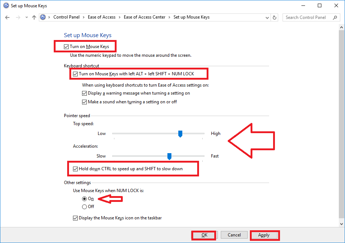Click the up one level arrow
Image resolution: width=345 pixels, height=243 pixels.
point(34,17)
